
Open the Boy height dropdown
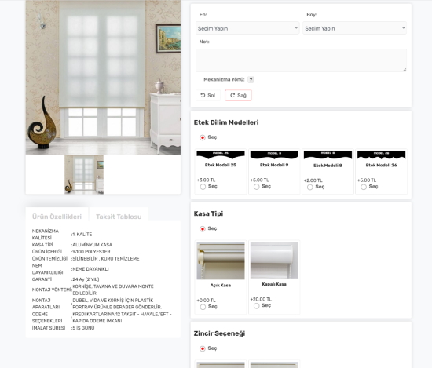(354, 28)
